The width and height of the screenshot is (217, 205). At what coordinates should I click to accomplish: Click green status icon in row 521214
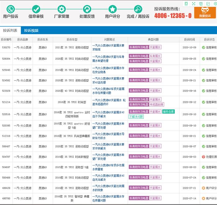[203, 102]
